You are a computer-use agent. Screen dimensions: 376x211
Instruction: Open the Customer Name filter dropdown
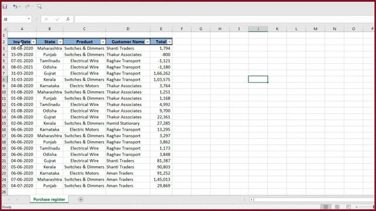tap(147, 42)
